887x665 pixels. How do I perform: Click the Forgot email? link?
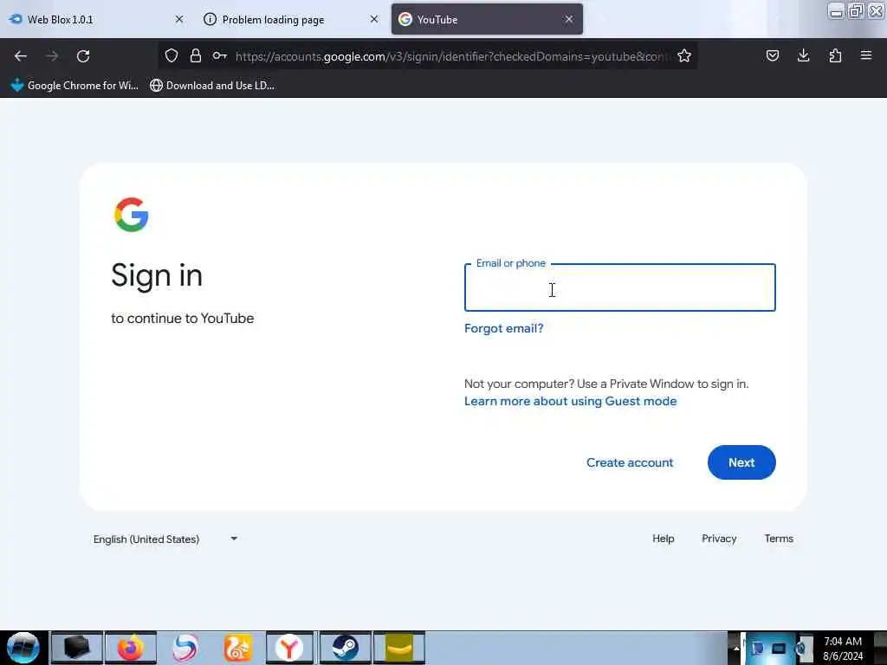[503, 328]
